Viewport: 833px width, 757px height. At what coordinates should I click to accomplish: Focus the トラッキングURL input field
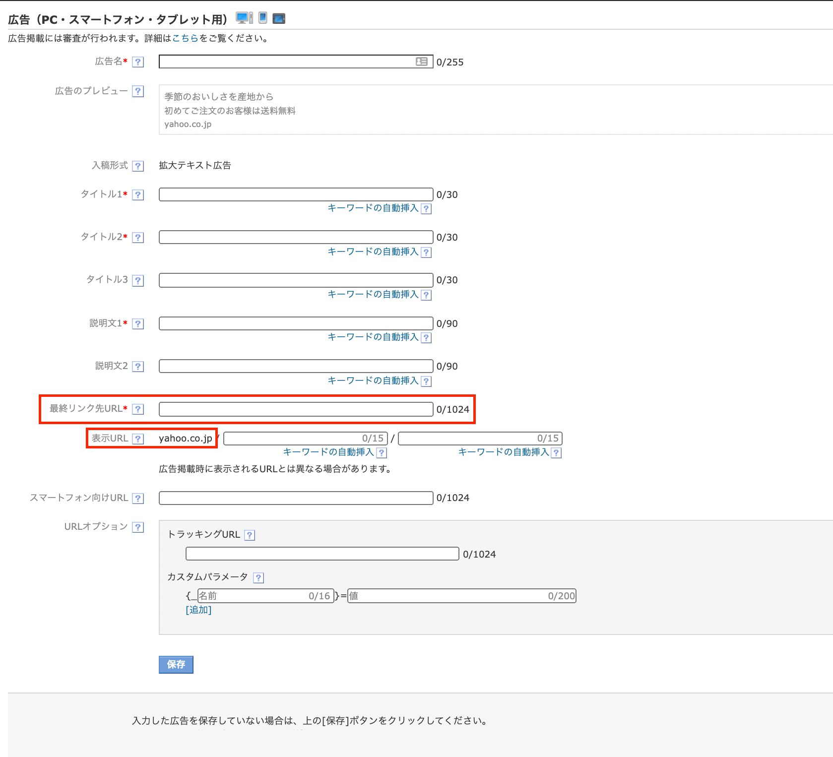tap(322, 554)
